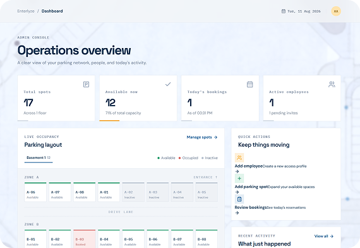The height and width of the screenshot is (248, 360).
Task: Click the 'As of 03:31 PM' text
Action: coord(200,113)
